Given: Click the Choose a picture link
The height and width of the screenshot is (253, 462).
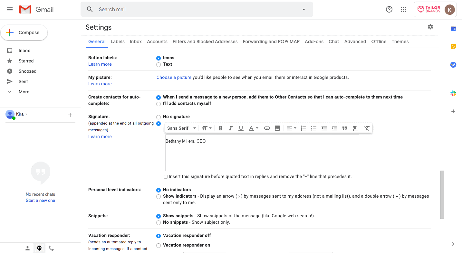Looking at the screenshot, I should point(174,77).
